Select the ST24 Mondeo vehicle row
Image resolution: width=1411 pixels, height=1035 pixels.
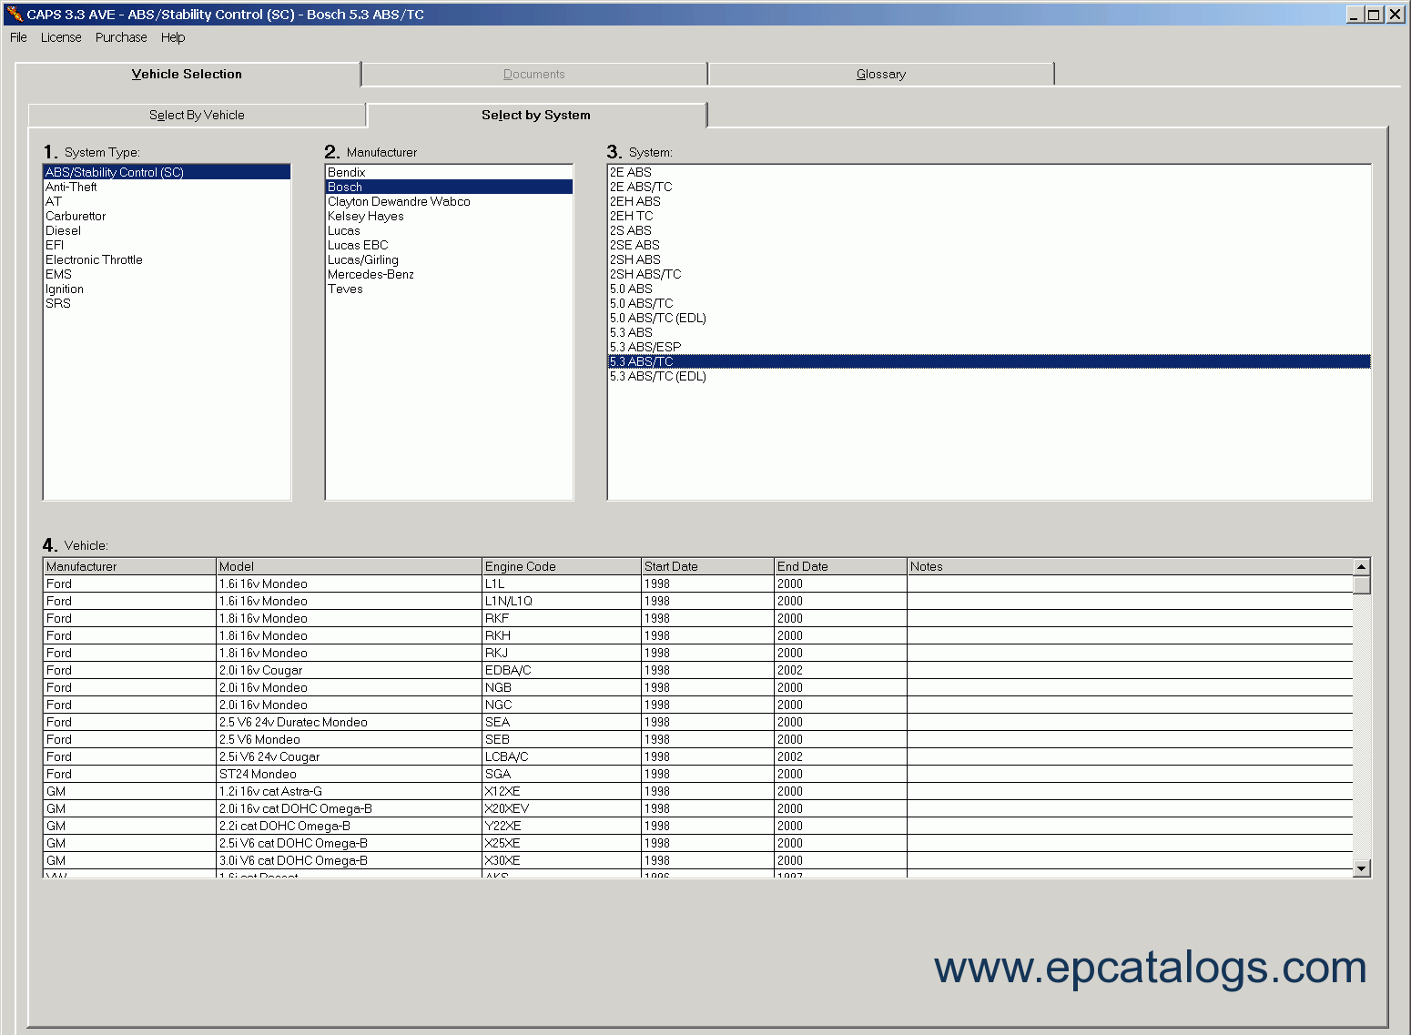click(698, 774)
